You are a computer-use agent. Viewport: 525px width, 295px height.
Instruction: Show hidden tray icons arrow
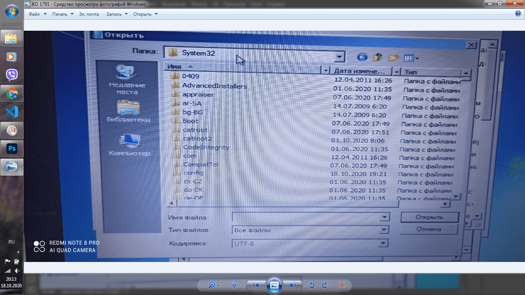(x=18, y=252)
